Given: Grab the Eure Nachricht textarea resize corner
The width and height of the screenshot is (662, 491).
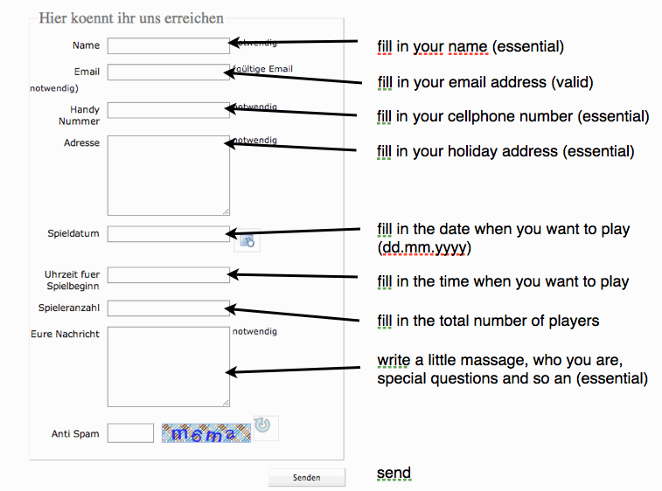Looking at the screenshot, I should click(226, 403).
